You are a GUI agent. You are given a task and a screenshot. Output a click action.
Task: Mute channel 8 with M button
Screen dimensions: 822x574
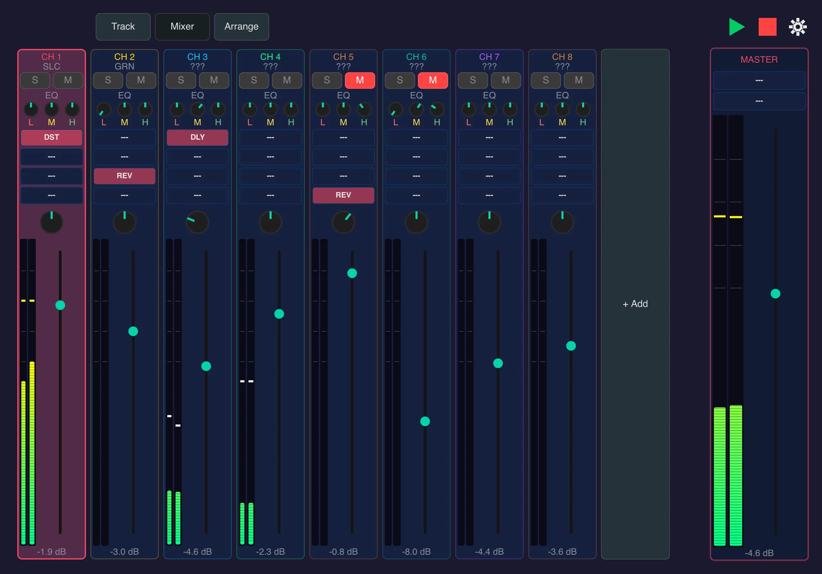coord(578,80)
